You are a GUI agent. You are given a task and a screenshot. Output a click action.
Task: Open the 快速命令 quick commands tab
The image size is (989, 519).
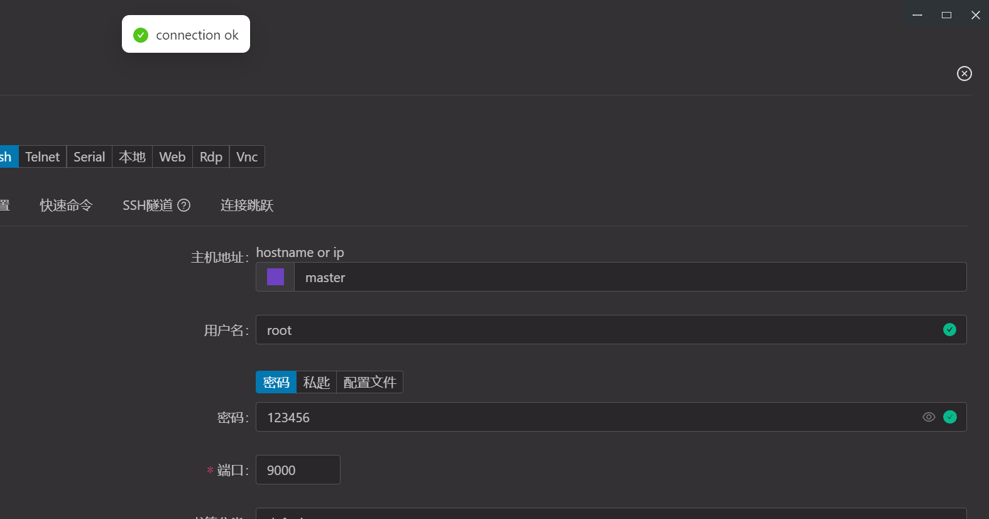point(66,205)
